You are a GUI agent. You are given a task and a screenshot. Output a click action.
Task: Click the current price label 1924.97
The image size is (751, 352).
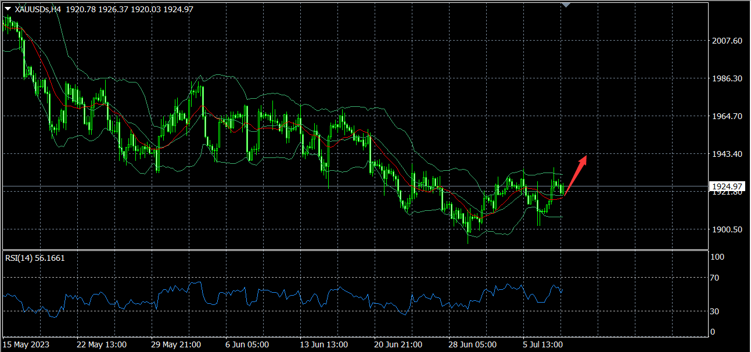tap(728, 186)
